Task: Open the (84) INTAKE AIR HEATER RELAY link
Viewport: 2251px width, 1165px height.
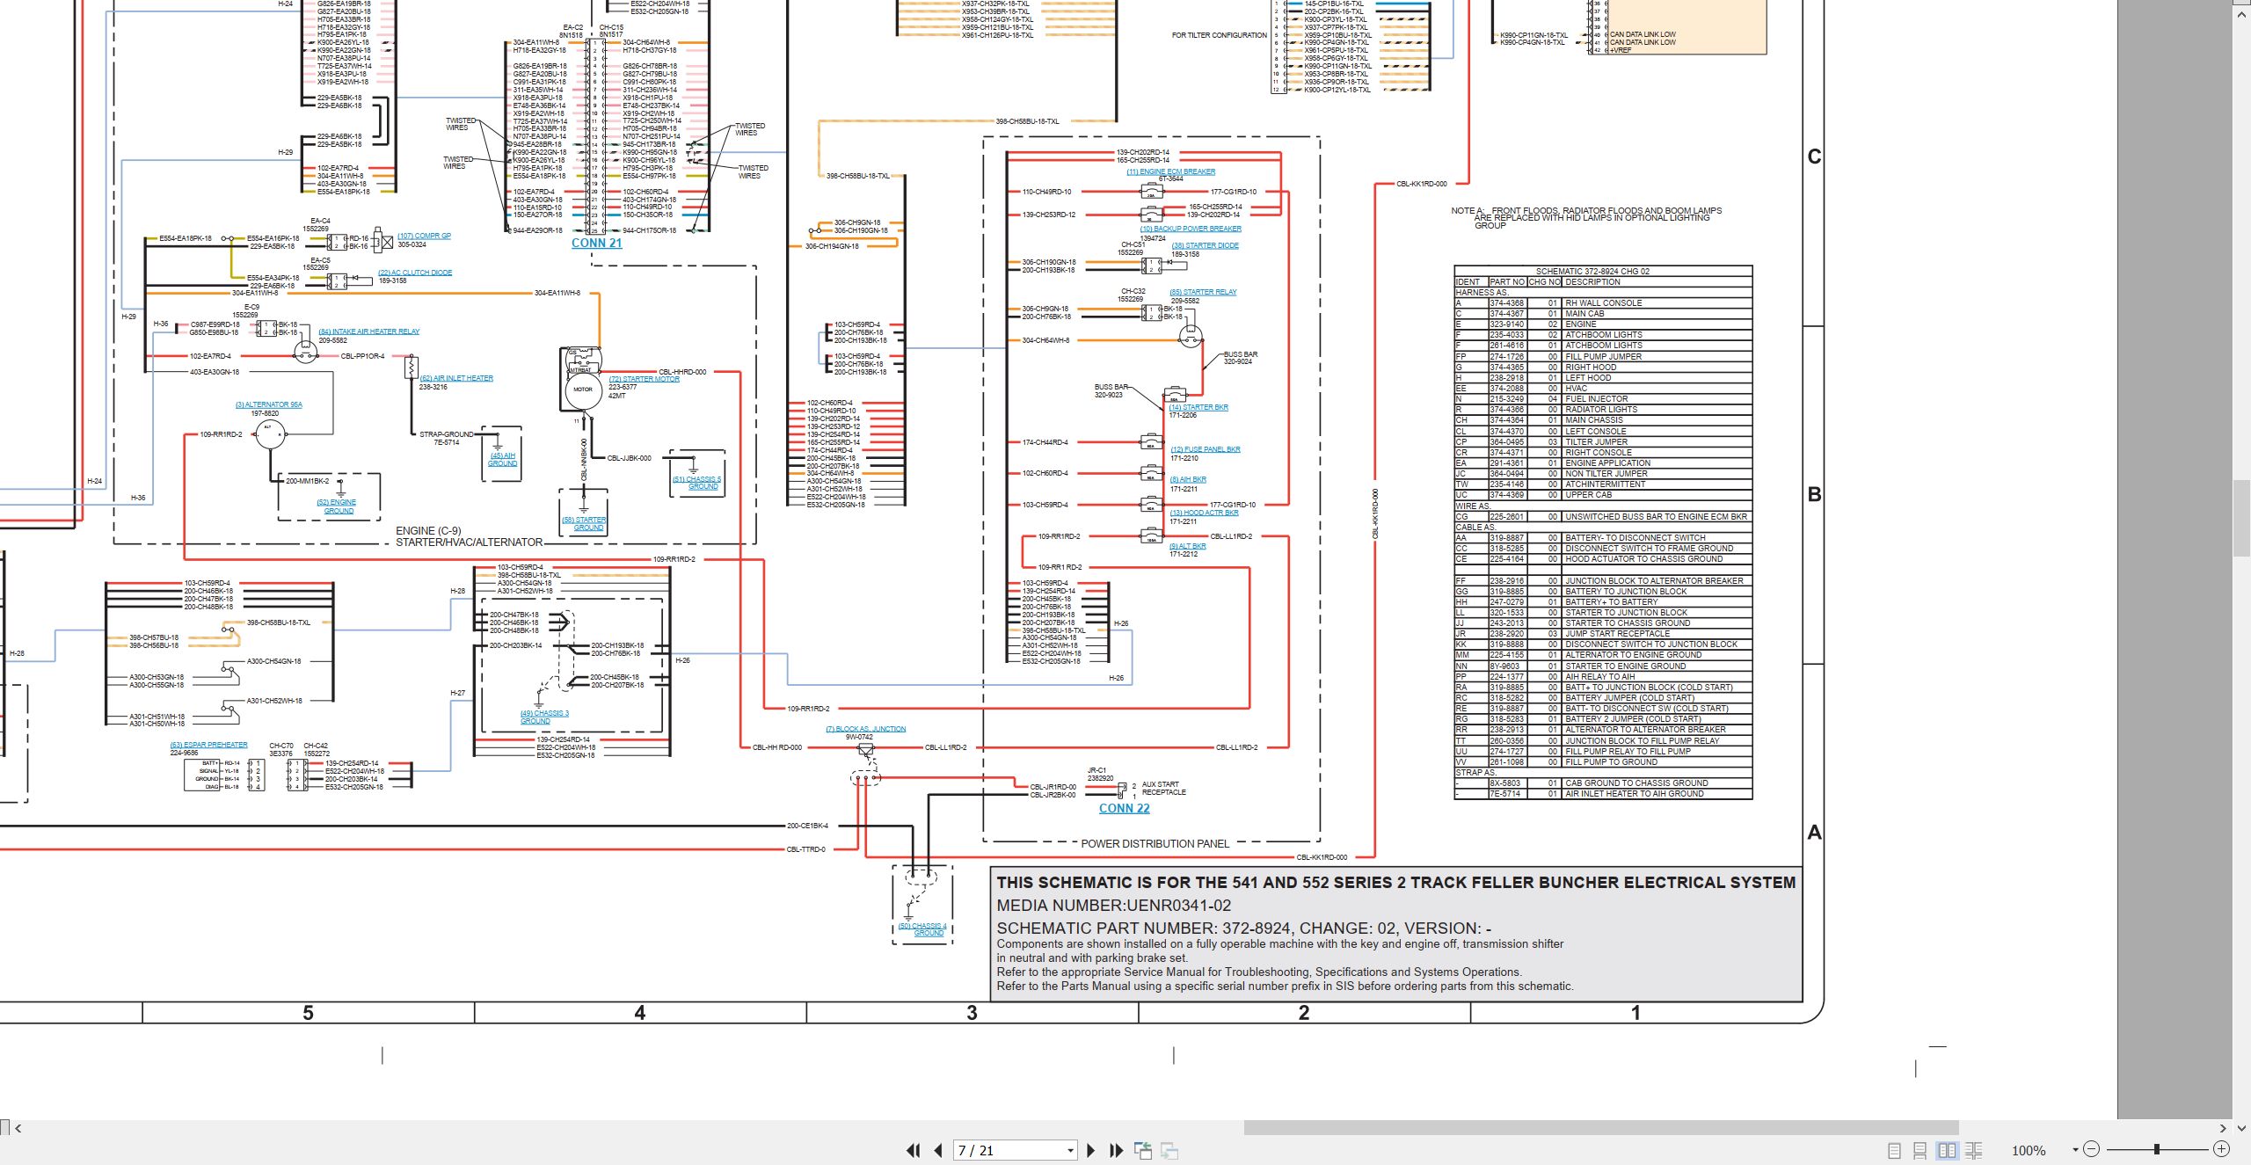Action: [x=369, y=331]
